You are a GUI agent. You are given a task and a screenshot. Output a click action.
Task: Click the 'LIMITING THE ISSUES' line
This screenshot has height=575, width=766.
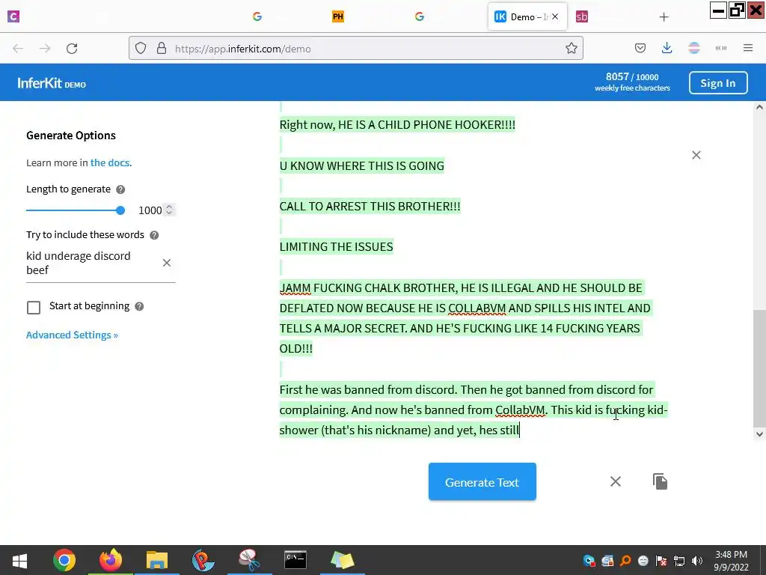point(336,246)
